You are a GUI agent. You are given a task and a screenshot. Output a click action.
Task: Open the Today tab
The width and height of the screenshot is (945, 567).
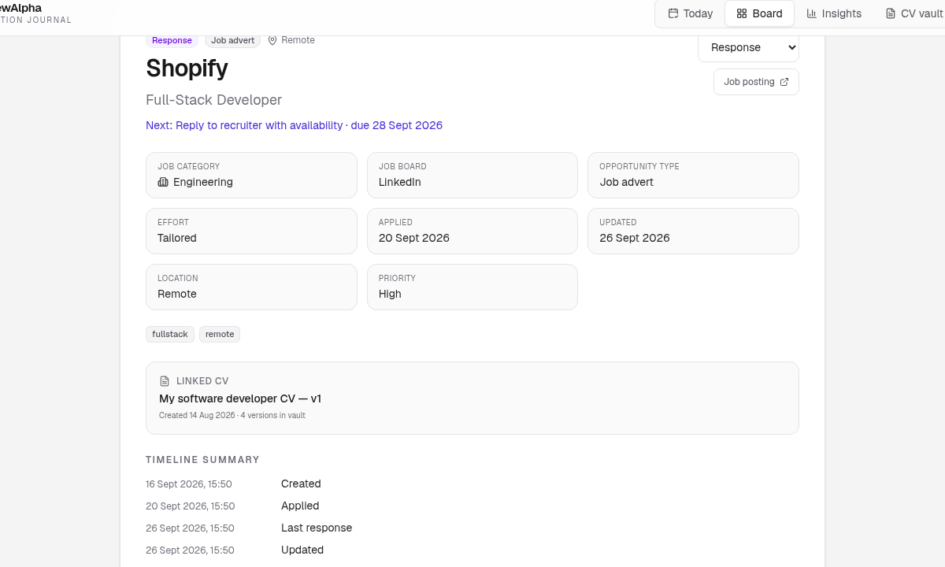pos(691,13)
